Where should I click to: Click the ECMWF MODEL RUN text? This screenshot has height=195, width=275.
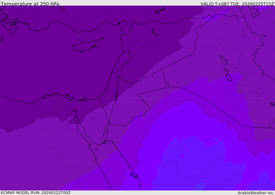coord(36,193)
